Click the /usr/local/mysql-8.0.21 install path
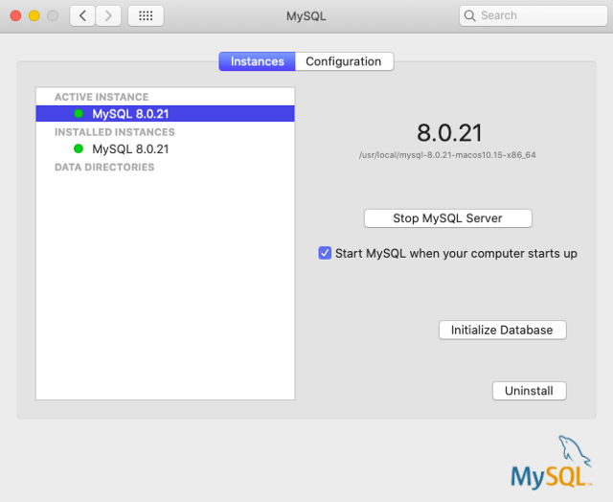 click(x=447, y=155)
